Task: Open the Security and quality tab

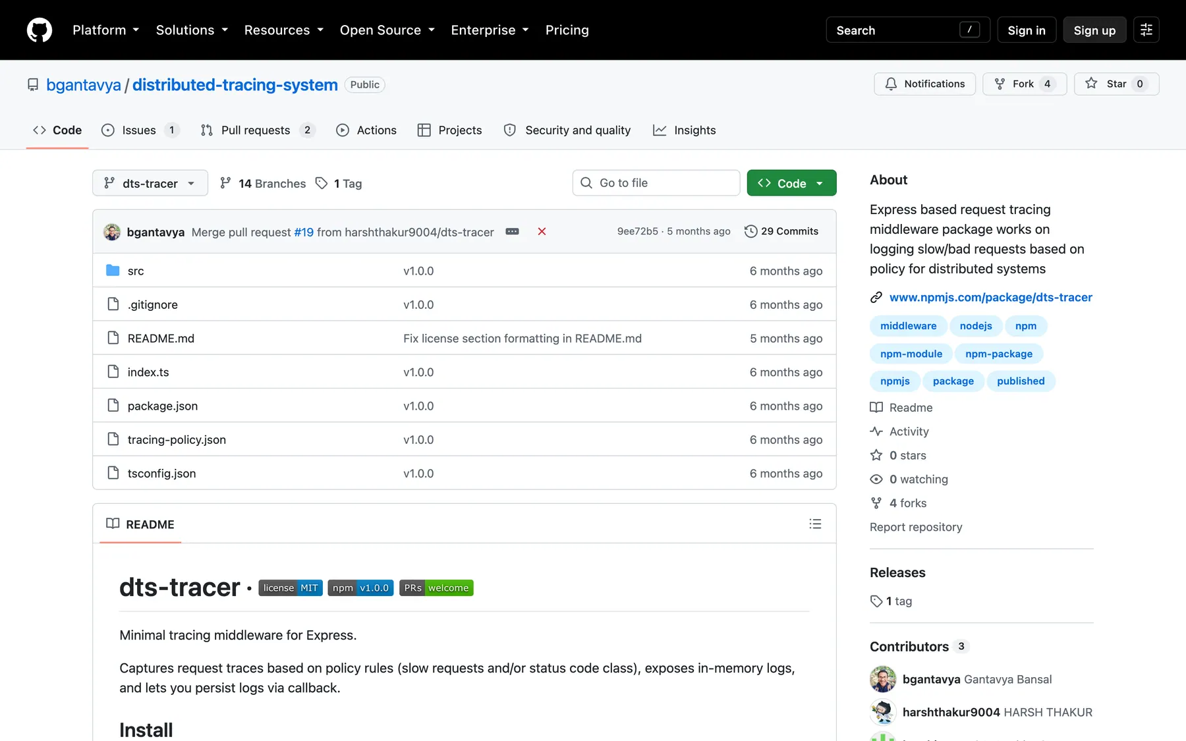Action: coord(567,130)
